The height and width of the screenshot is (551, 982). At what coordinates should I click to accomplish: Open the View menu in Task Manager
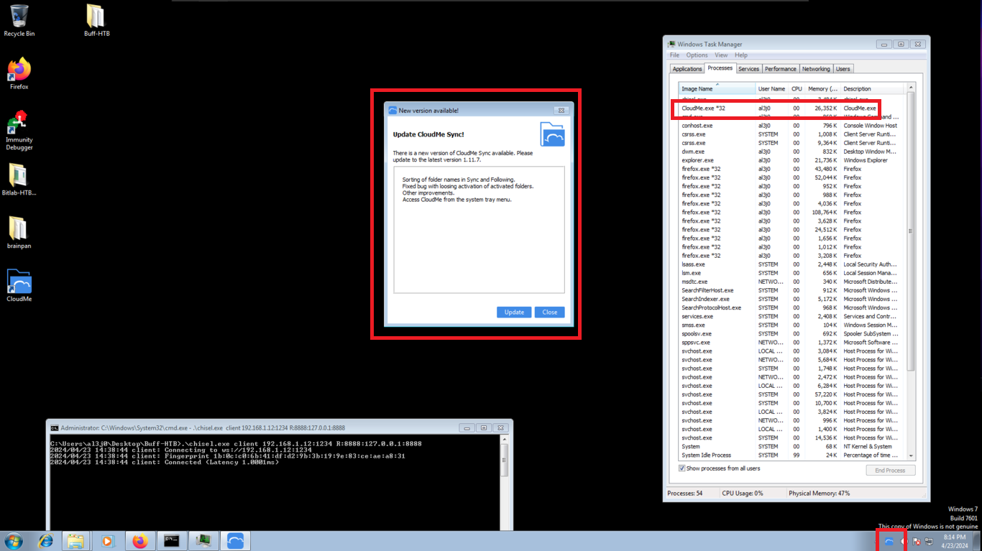point(721,55)
